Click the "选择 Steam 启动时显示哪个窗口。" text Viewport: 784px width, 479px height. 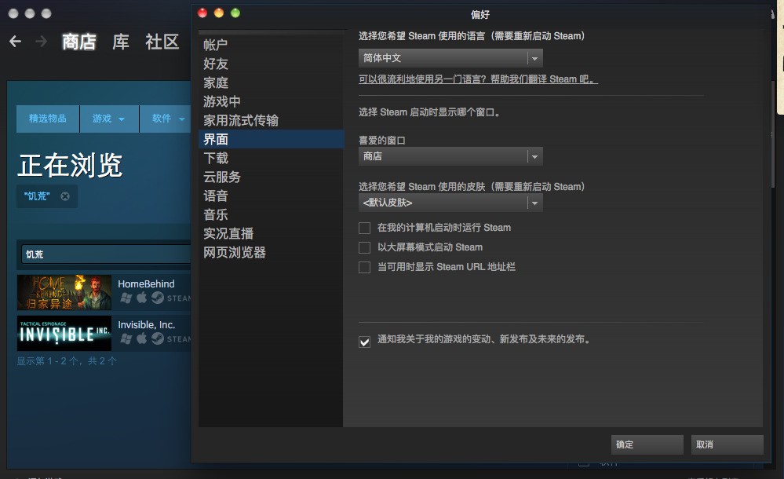(429, 112)
